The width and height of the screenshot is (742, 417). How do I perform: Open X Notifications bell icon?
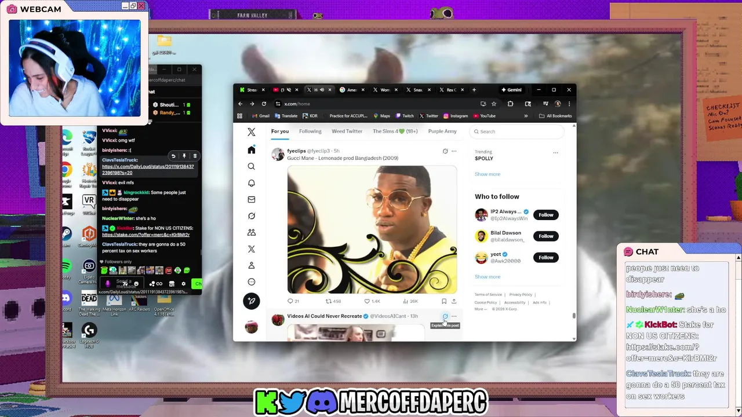(252, 183)
